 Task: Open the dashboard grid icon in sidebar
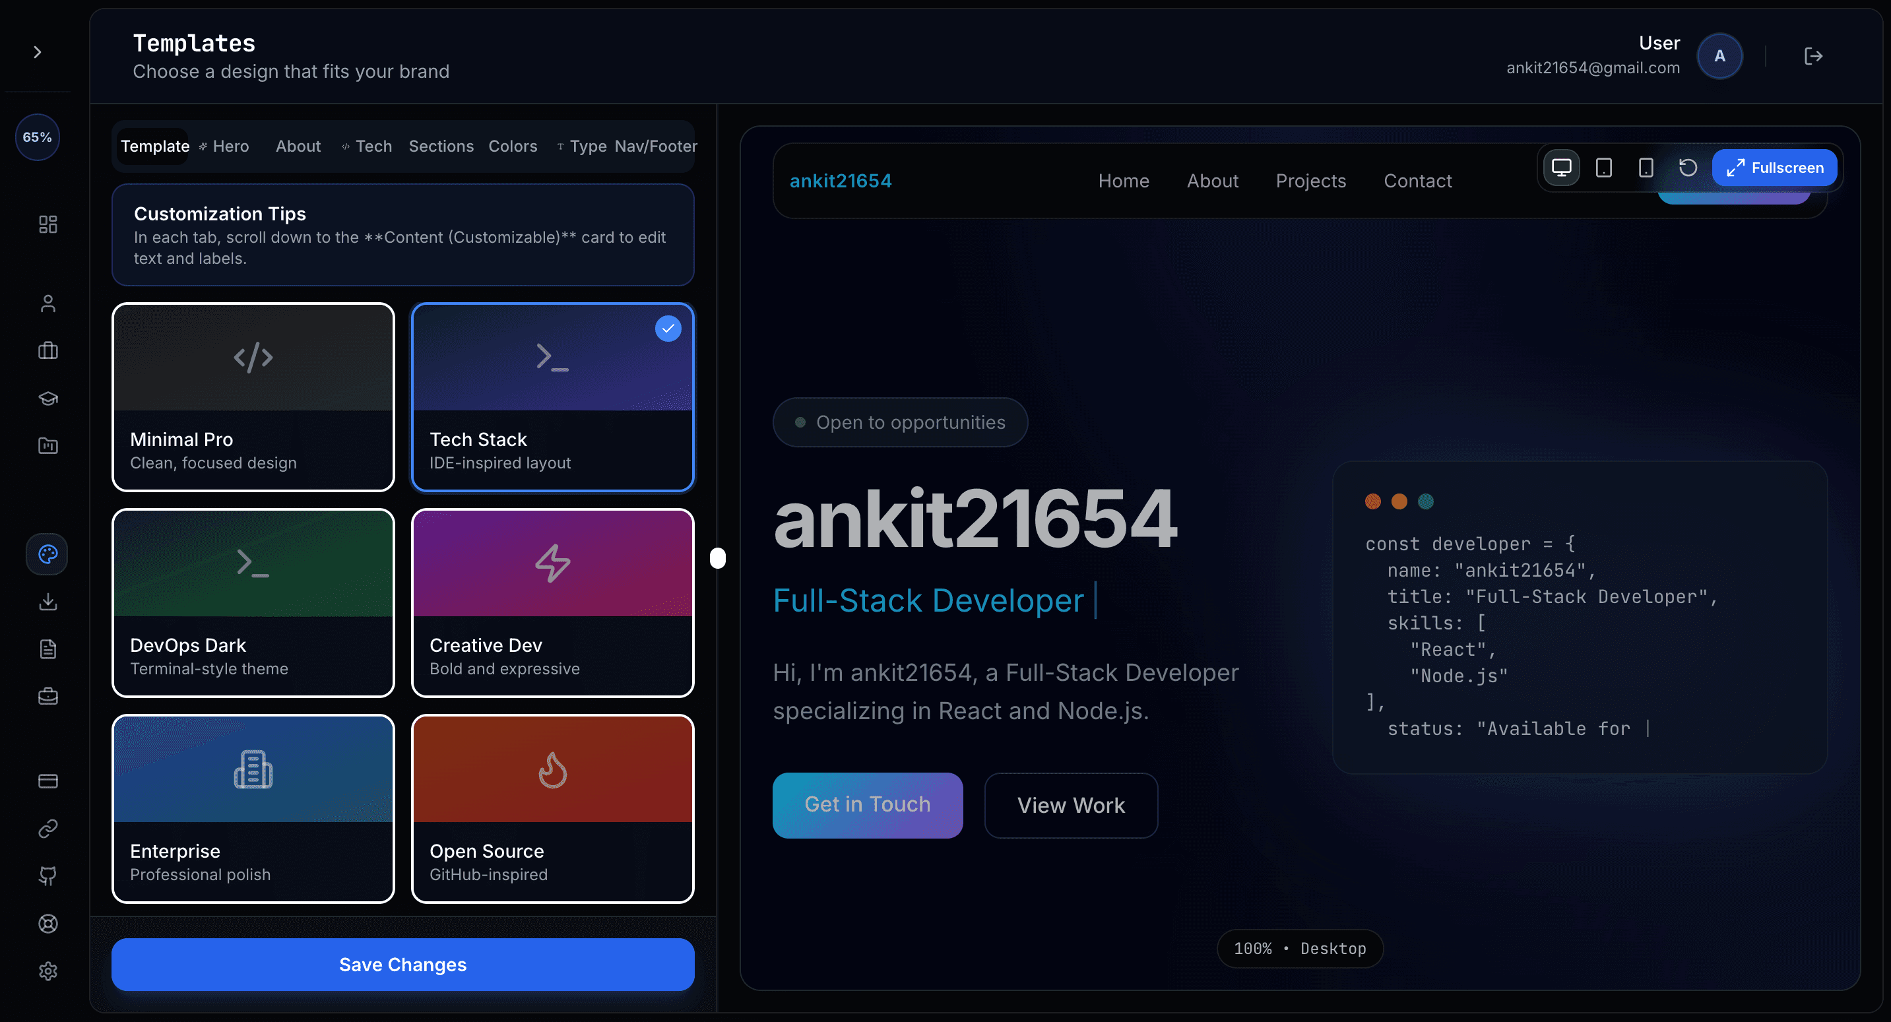(x=48, y=224)
